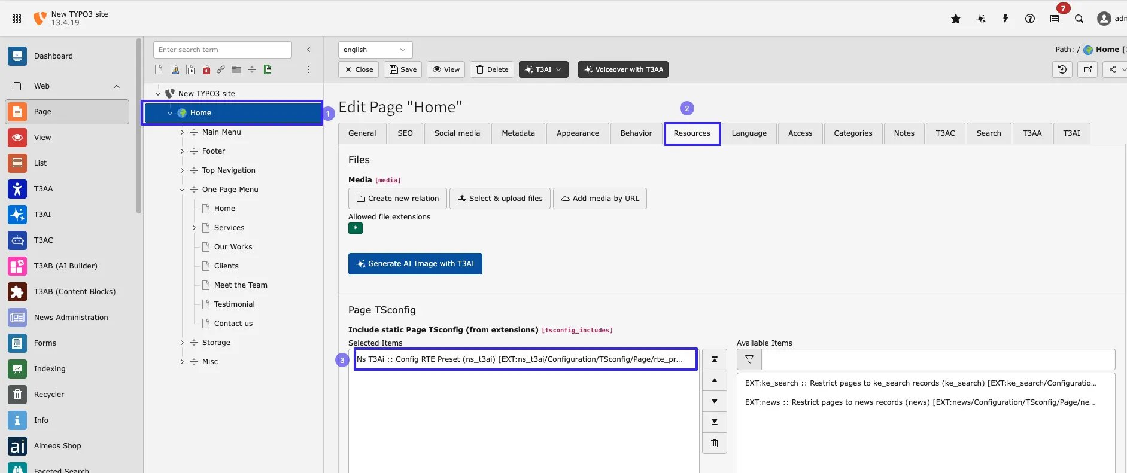Click Add media by URL button
This screenshot has width=1127, height=473.
point(600,199)
